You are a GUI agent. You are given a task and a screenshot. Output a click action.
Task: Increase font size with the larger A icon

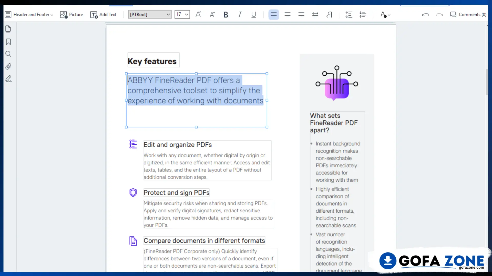[x=198, y=15]
